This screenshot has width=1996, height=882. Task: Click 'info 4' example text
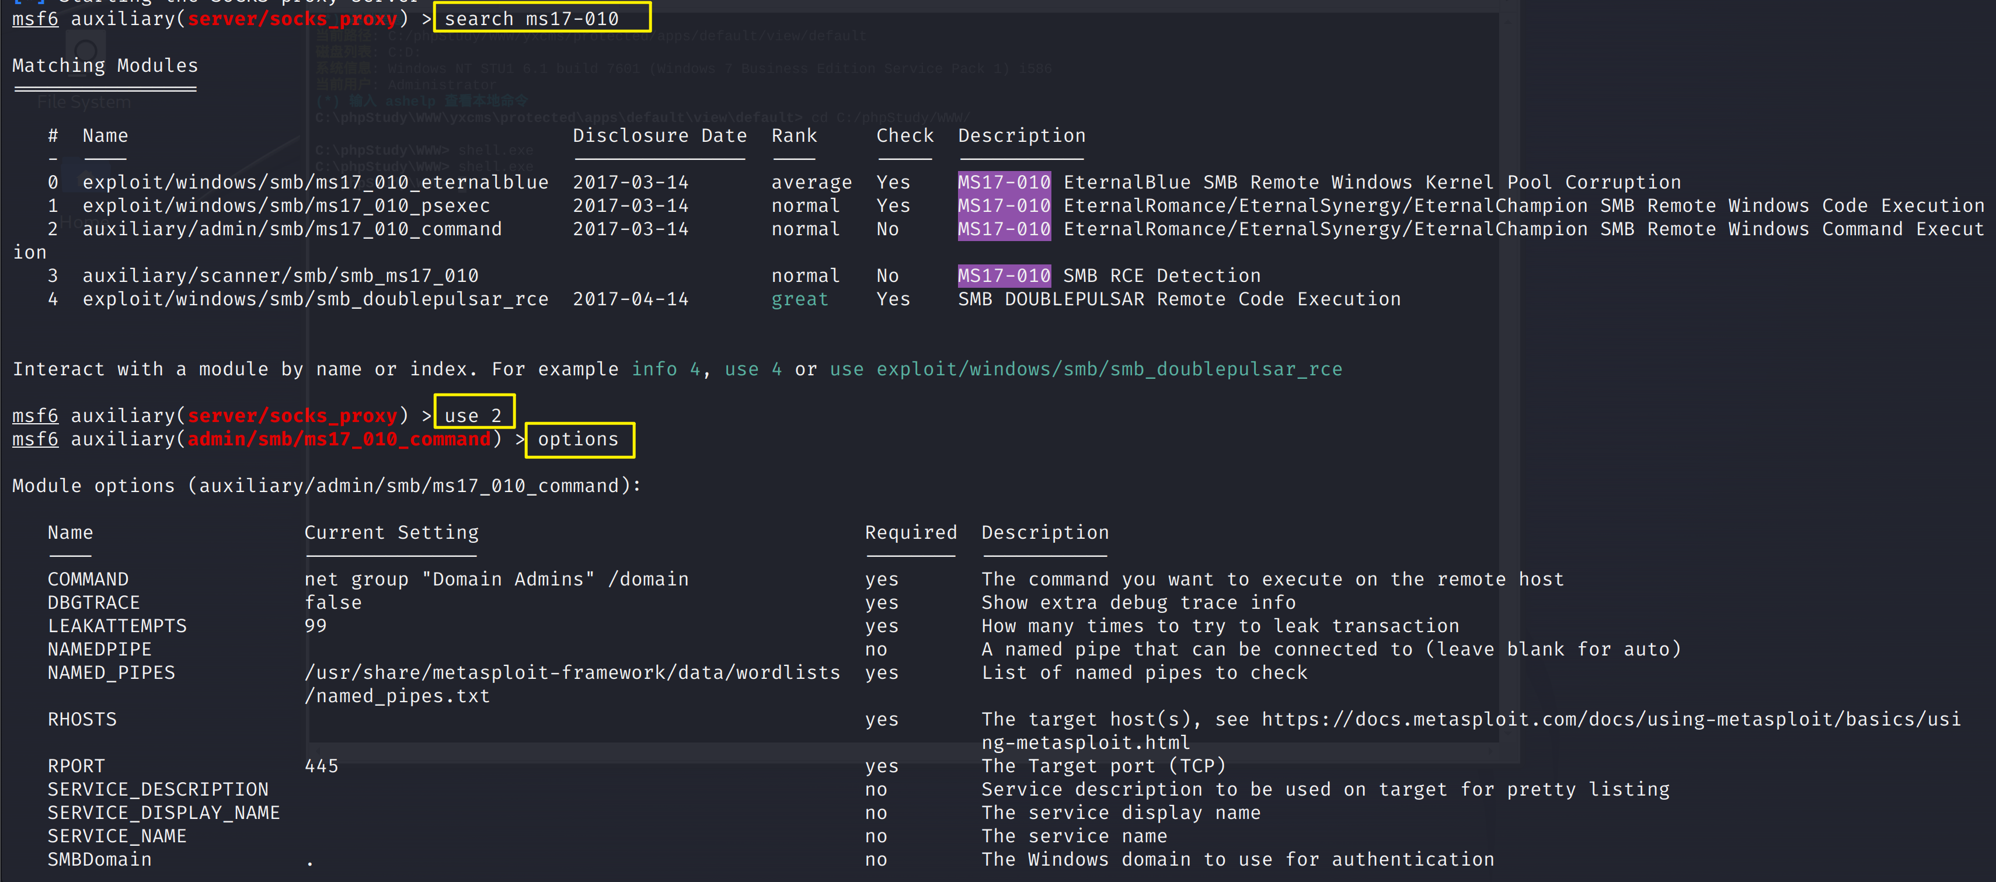[666, 369]
